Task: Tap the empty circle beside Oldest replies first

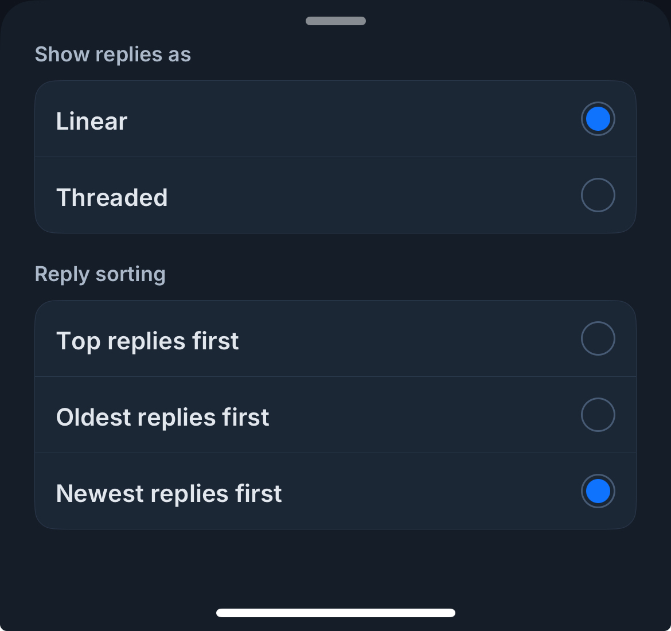Action: (598, 415)
